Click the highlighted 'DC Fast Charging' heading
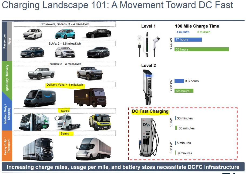This screenshot has width=248, height=174. (150, 111)
